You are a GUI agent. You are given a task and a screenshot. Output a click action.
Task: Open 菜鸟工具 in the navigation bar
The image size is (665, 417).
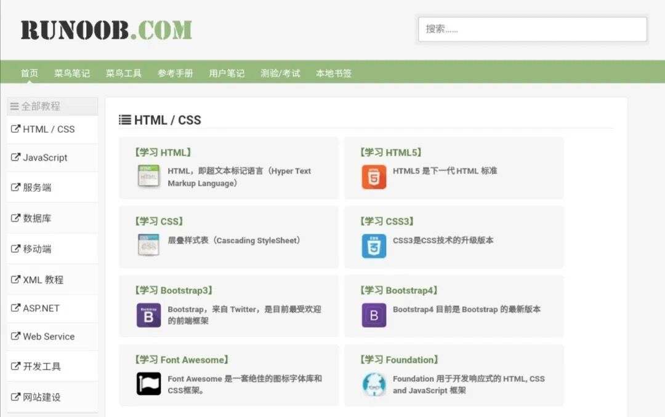click(124, 73)
